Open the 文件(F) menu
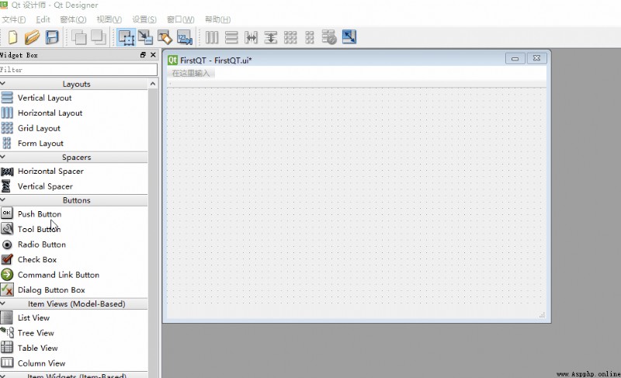This screenshot has height=378, width=621. (x=14, y=19)
